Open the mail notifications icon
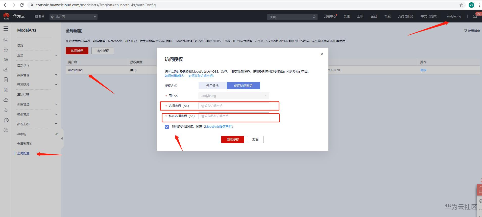This screenshot has width=482, height=217. pyautogui.click(x=475, y=16)
